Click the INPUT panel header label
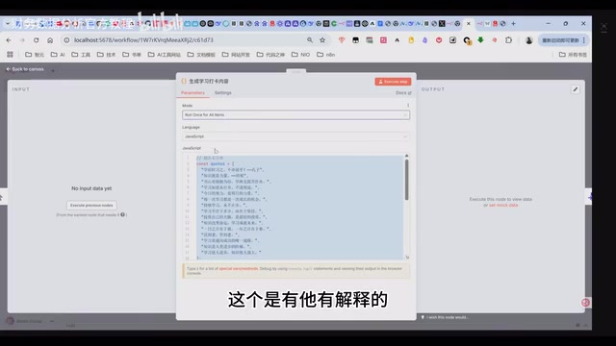The height and width of the screenshot is (346, 616). point(21,89)
